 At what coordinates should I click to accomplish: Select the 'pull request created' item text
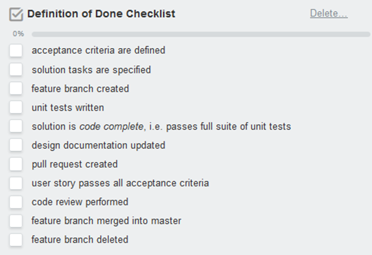click(74, 164)
